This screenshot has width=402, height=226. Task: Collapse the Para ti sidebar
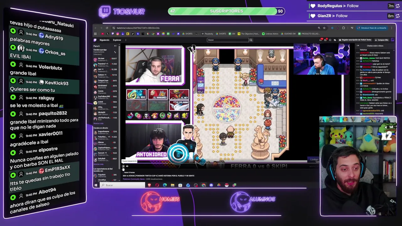pos(115,46)
